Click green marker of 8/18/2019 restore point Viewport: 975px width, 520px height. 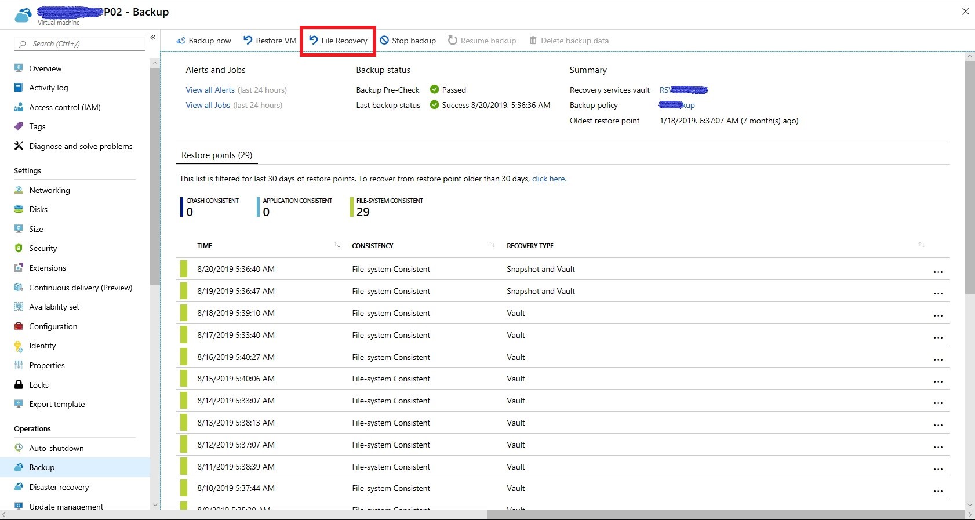[184, 313]
